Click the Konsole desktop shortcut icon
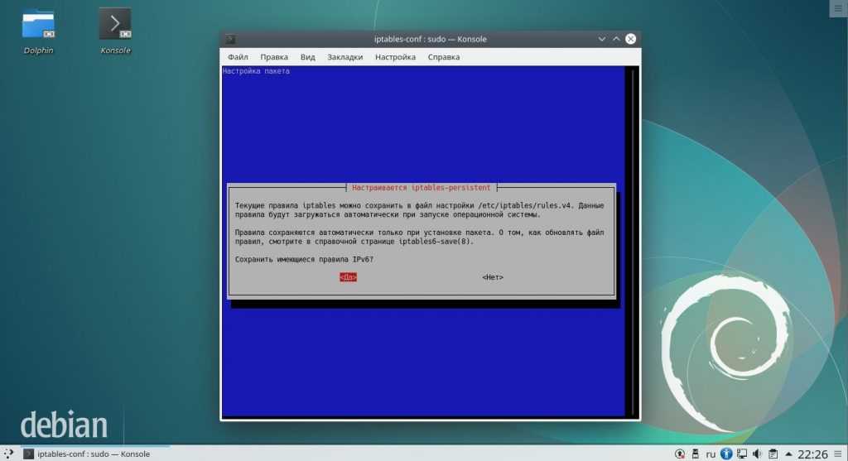The width and height of the screenshot is (848, 461). click(x=115, y=25)
